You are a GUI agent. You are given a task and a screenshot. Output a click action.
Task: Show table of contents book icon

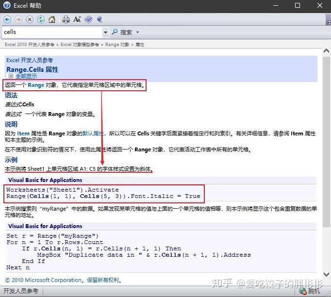pos(88,19)
